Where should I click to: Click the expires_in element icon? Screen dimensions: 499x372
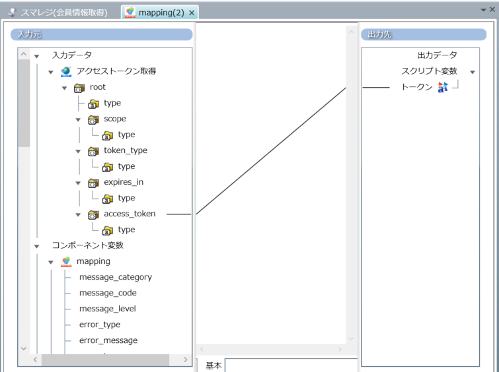[93, 183]
